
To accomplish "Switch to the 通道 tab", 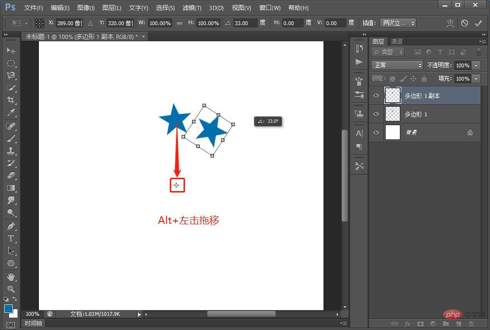I will click(x=397, y=42).
